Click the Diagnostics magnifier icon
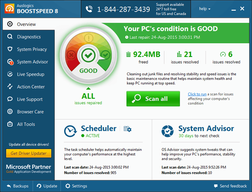 tap(10, 37)
